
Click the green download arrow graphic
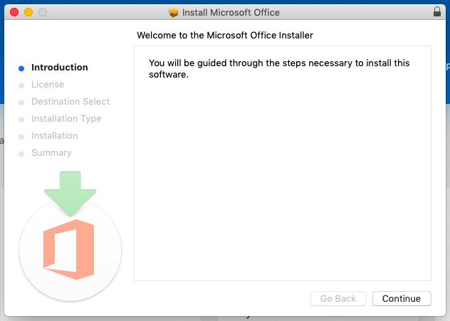pos(70,194)
